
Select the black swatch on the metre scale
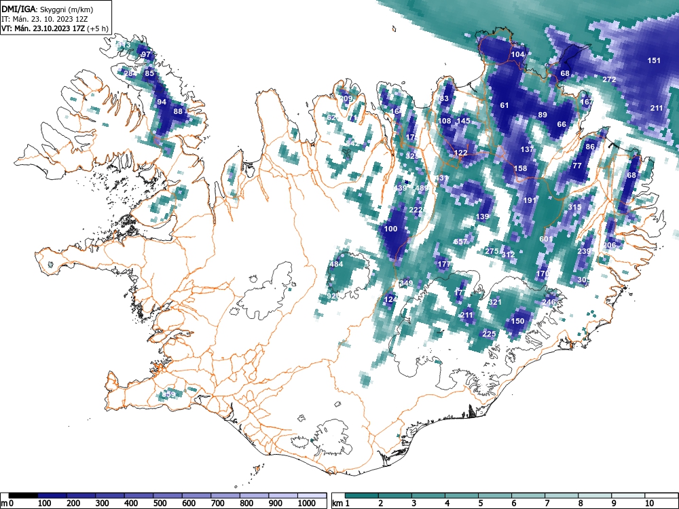point(23,495)
